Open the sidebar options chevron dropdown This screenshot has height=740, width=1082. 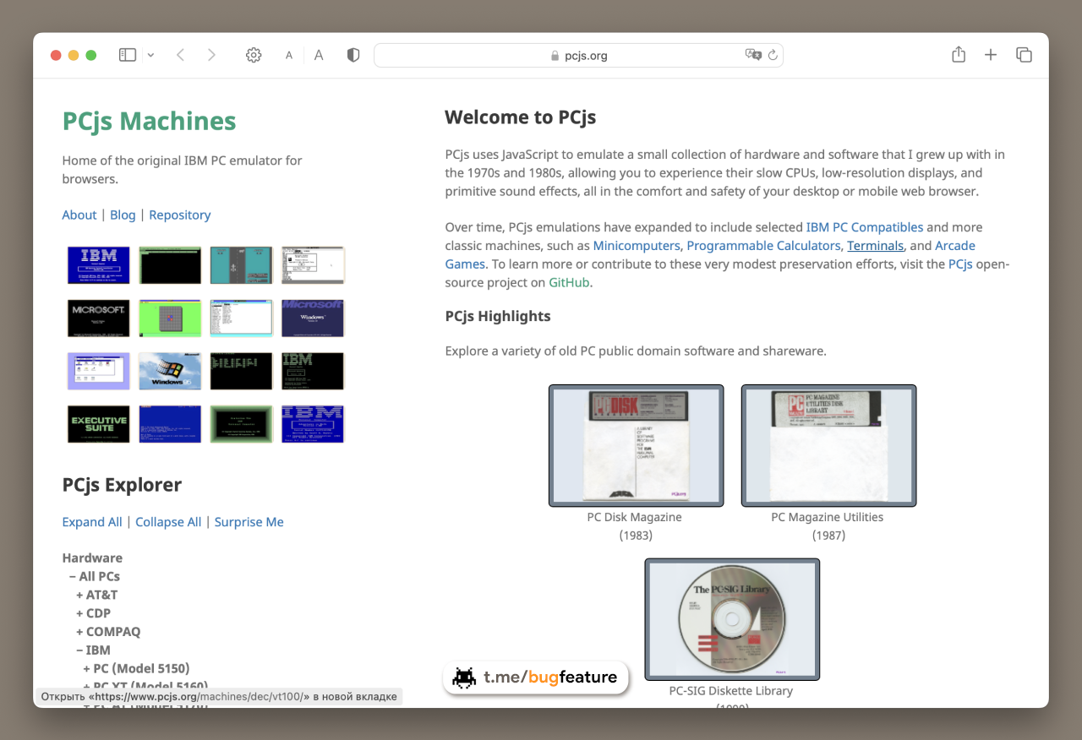pos(150,55)
